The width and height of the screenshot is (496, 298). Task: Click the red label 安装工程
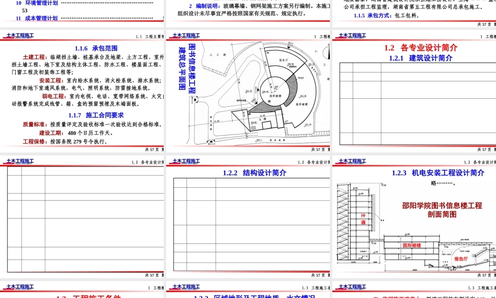pos(50,80)
